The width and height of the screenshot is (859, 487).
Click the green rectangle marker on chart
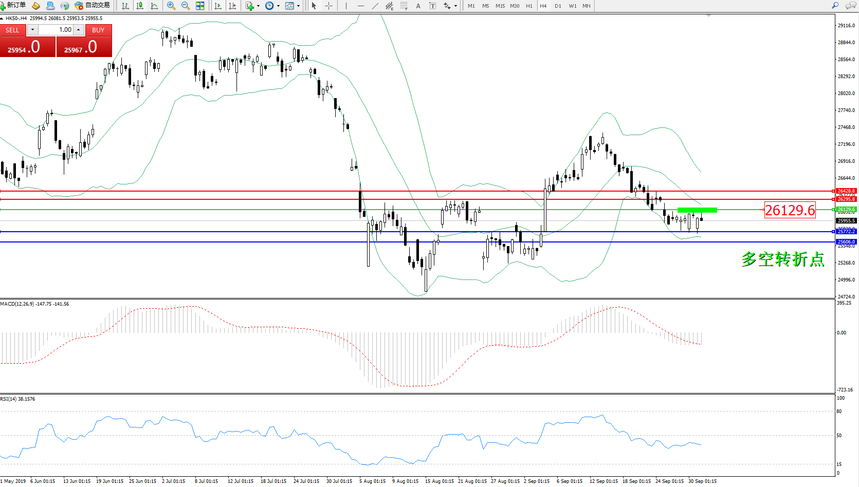click(x=697, y=210)
